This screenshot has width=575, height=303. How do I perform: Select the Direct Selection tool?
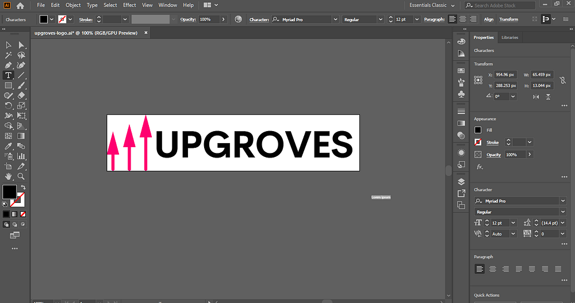(21, 45)
